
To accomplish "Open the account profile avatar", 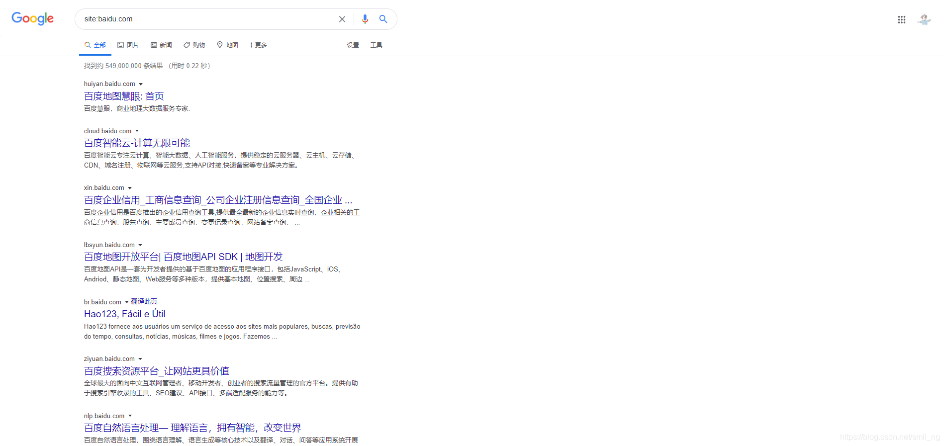I will (924, 20).
